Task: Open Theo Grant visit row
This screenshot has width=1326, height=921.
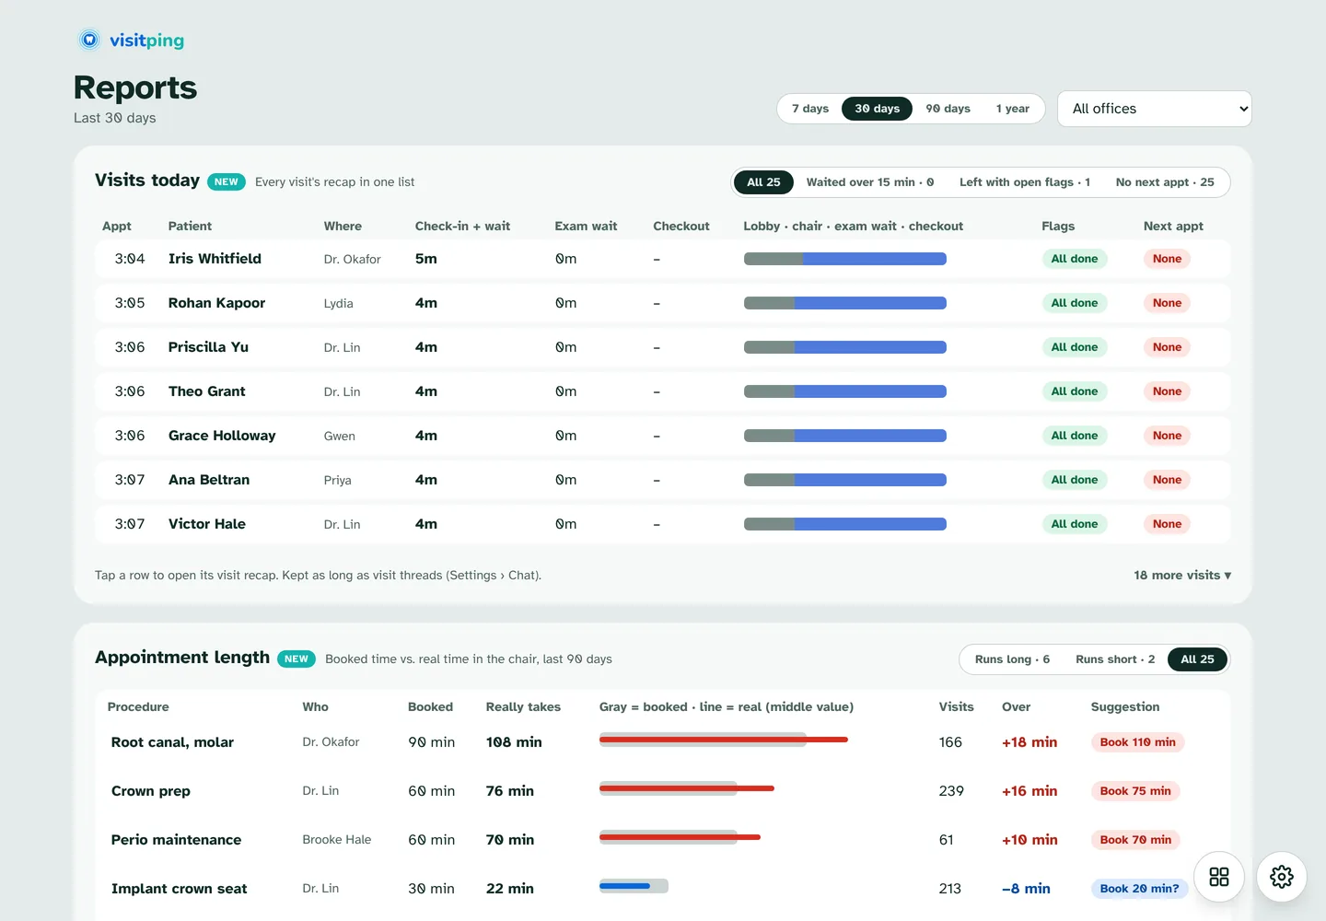Action: pyautogui.click(x=662, y=391)
